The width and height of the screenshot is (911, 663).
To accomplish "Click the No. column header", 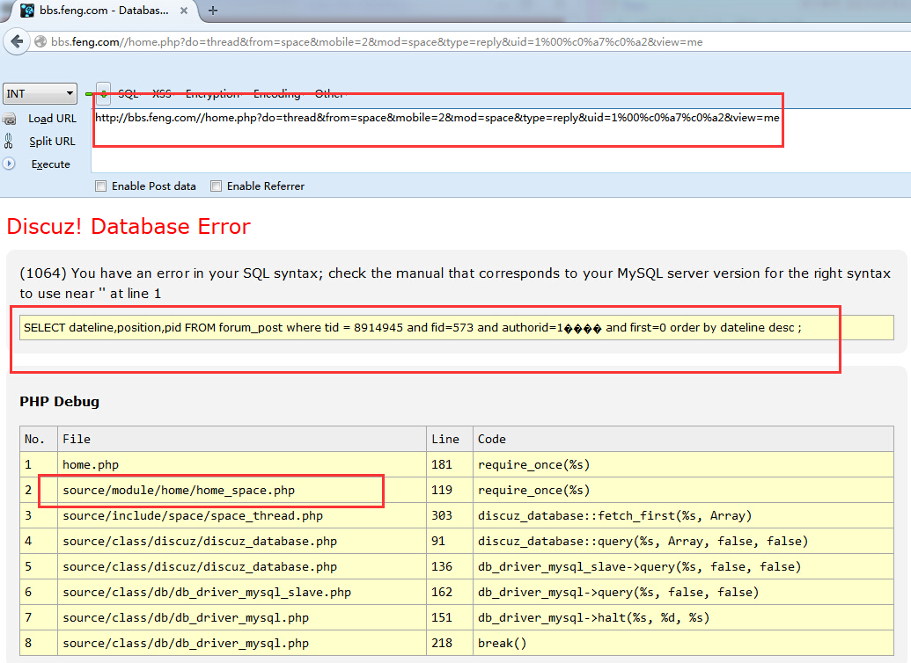I will [39, 439].
